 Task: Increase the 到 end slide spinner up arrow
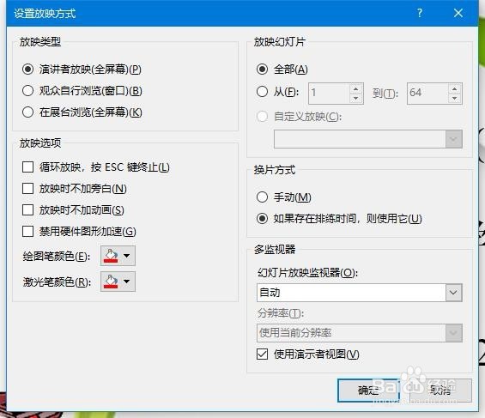coord(454,88)
